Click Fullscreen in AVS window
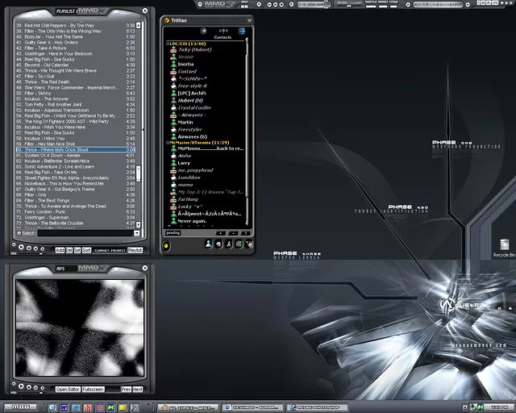This screenshot has height=413, width=516. pos(94,390)
